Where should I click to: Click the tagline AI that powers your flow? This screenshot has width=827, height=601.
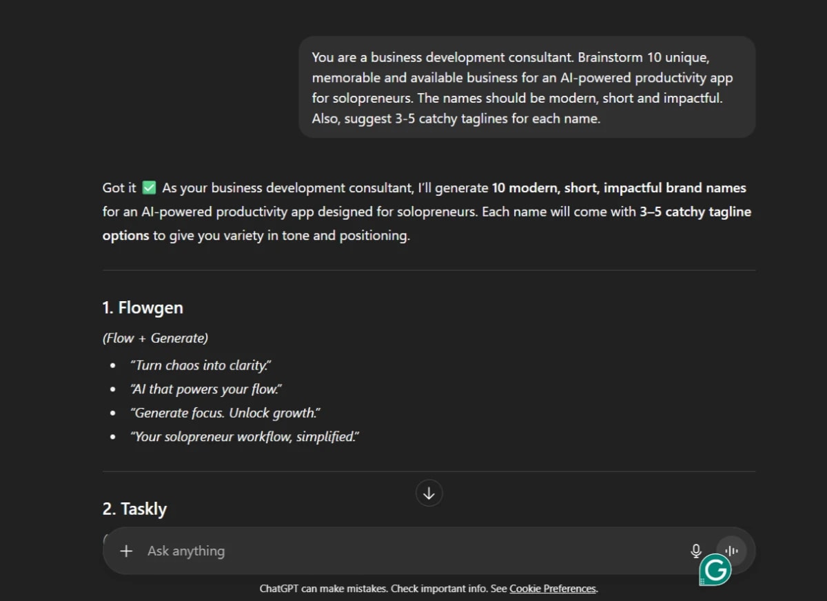(204, 389)
